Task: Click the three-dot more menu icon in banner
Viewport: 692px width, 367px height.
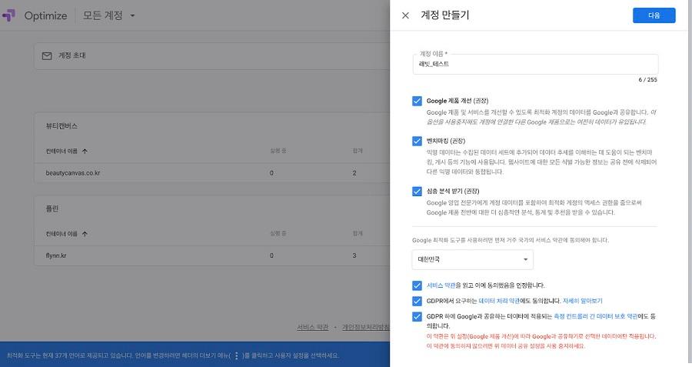Action: (237, 355)
